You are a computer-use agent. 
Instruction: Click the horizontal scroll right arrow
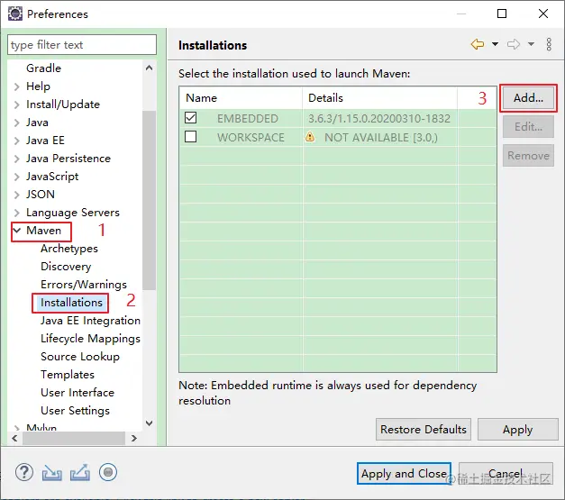pyautogui.click(x=134, y=438)
